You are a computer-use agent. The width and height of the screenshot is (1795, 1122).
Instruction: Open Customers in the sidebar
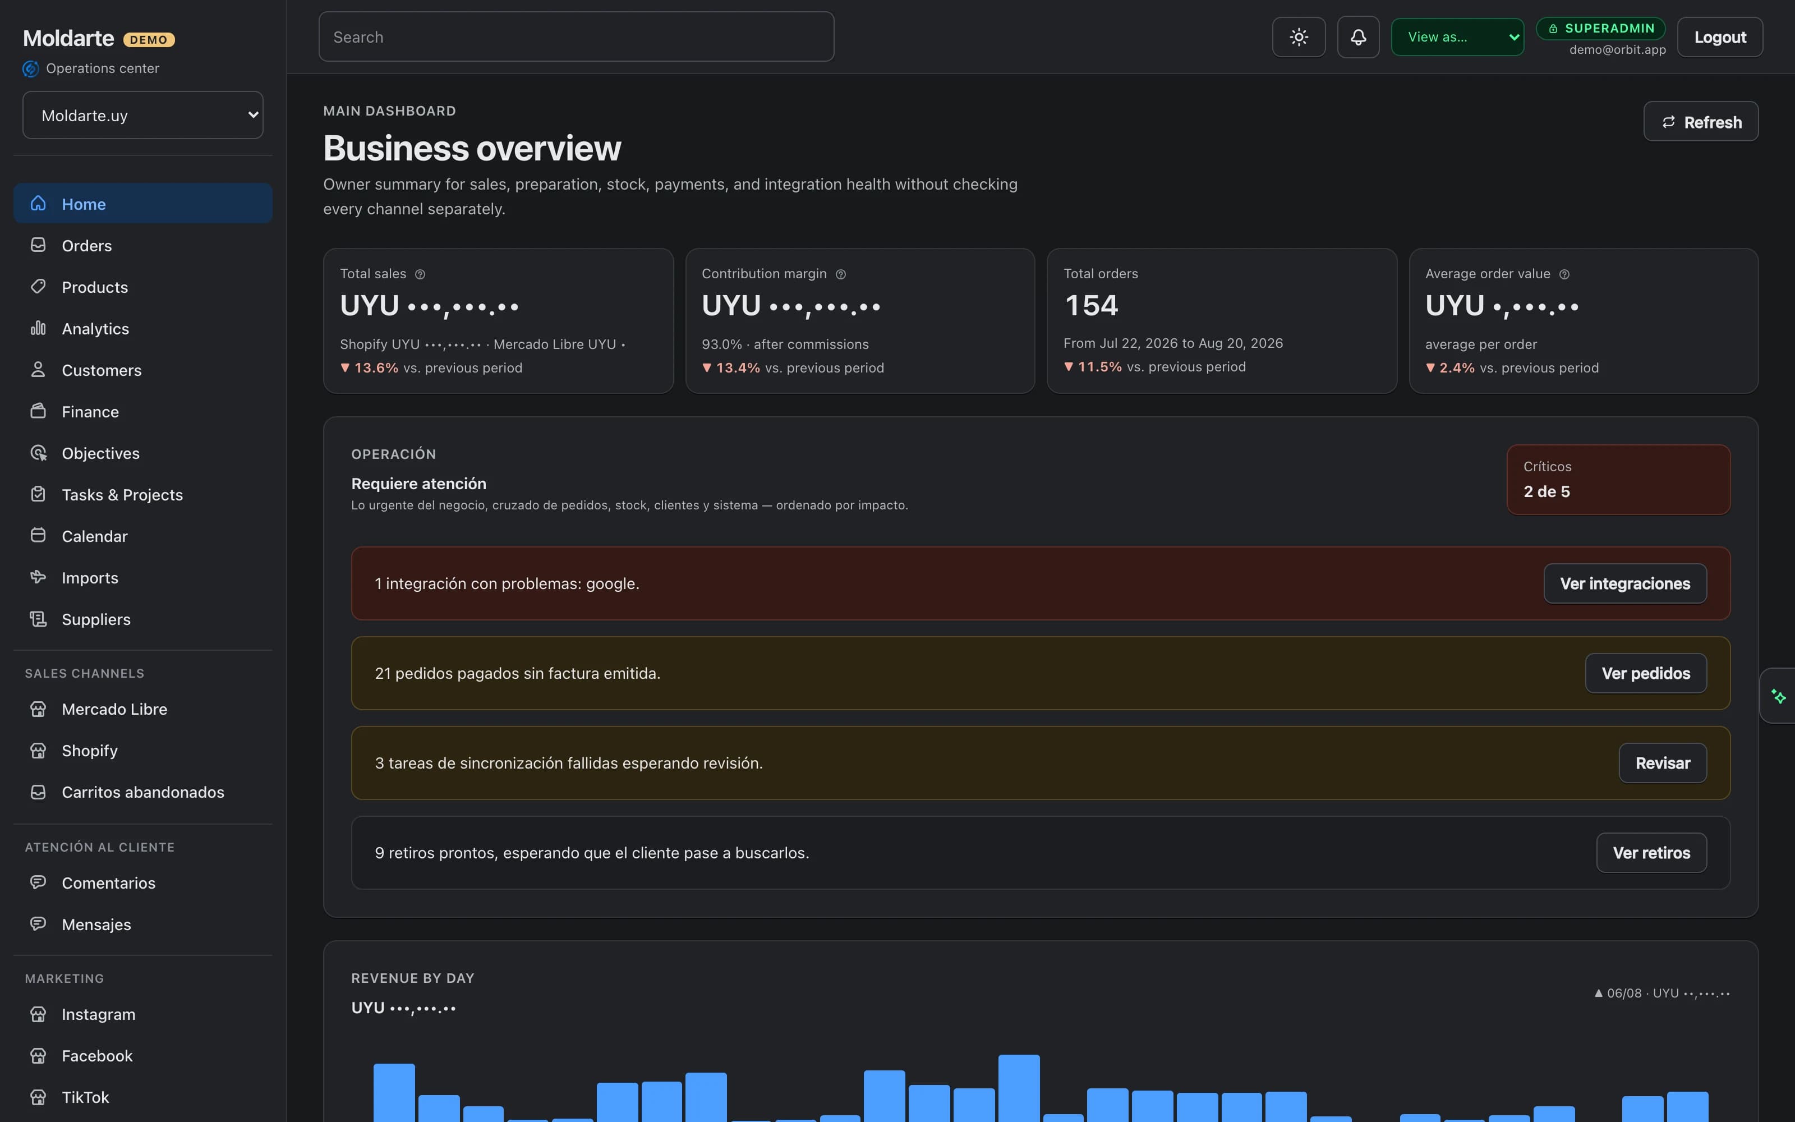(x=143, y=370)
